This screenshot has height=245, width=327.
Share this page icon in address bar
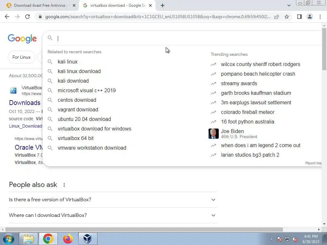(277, 17)
